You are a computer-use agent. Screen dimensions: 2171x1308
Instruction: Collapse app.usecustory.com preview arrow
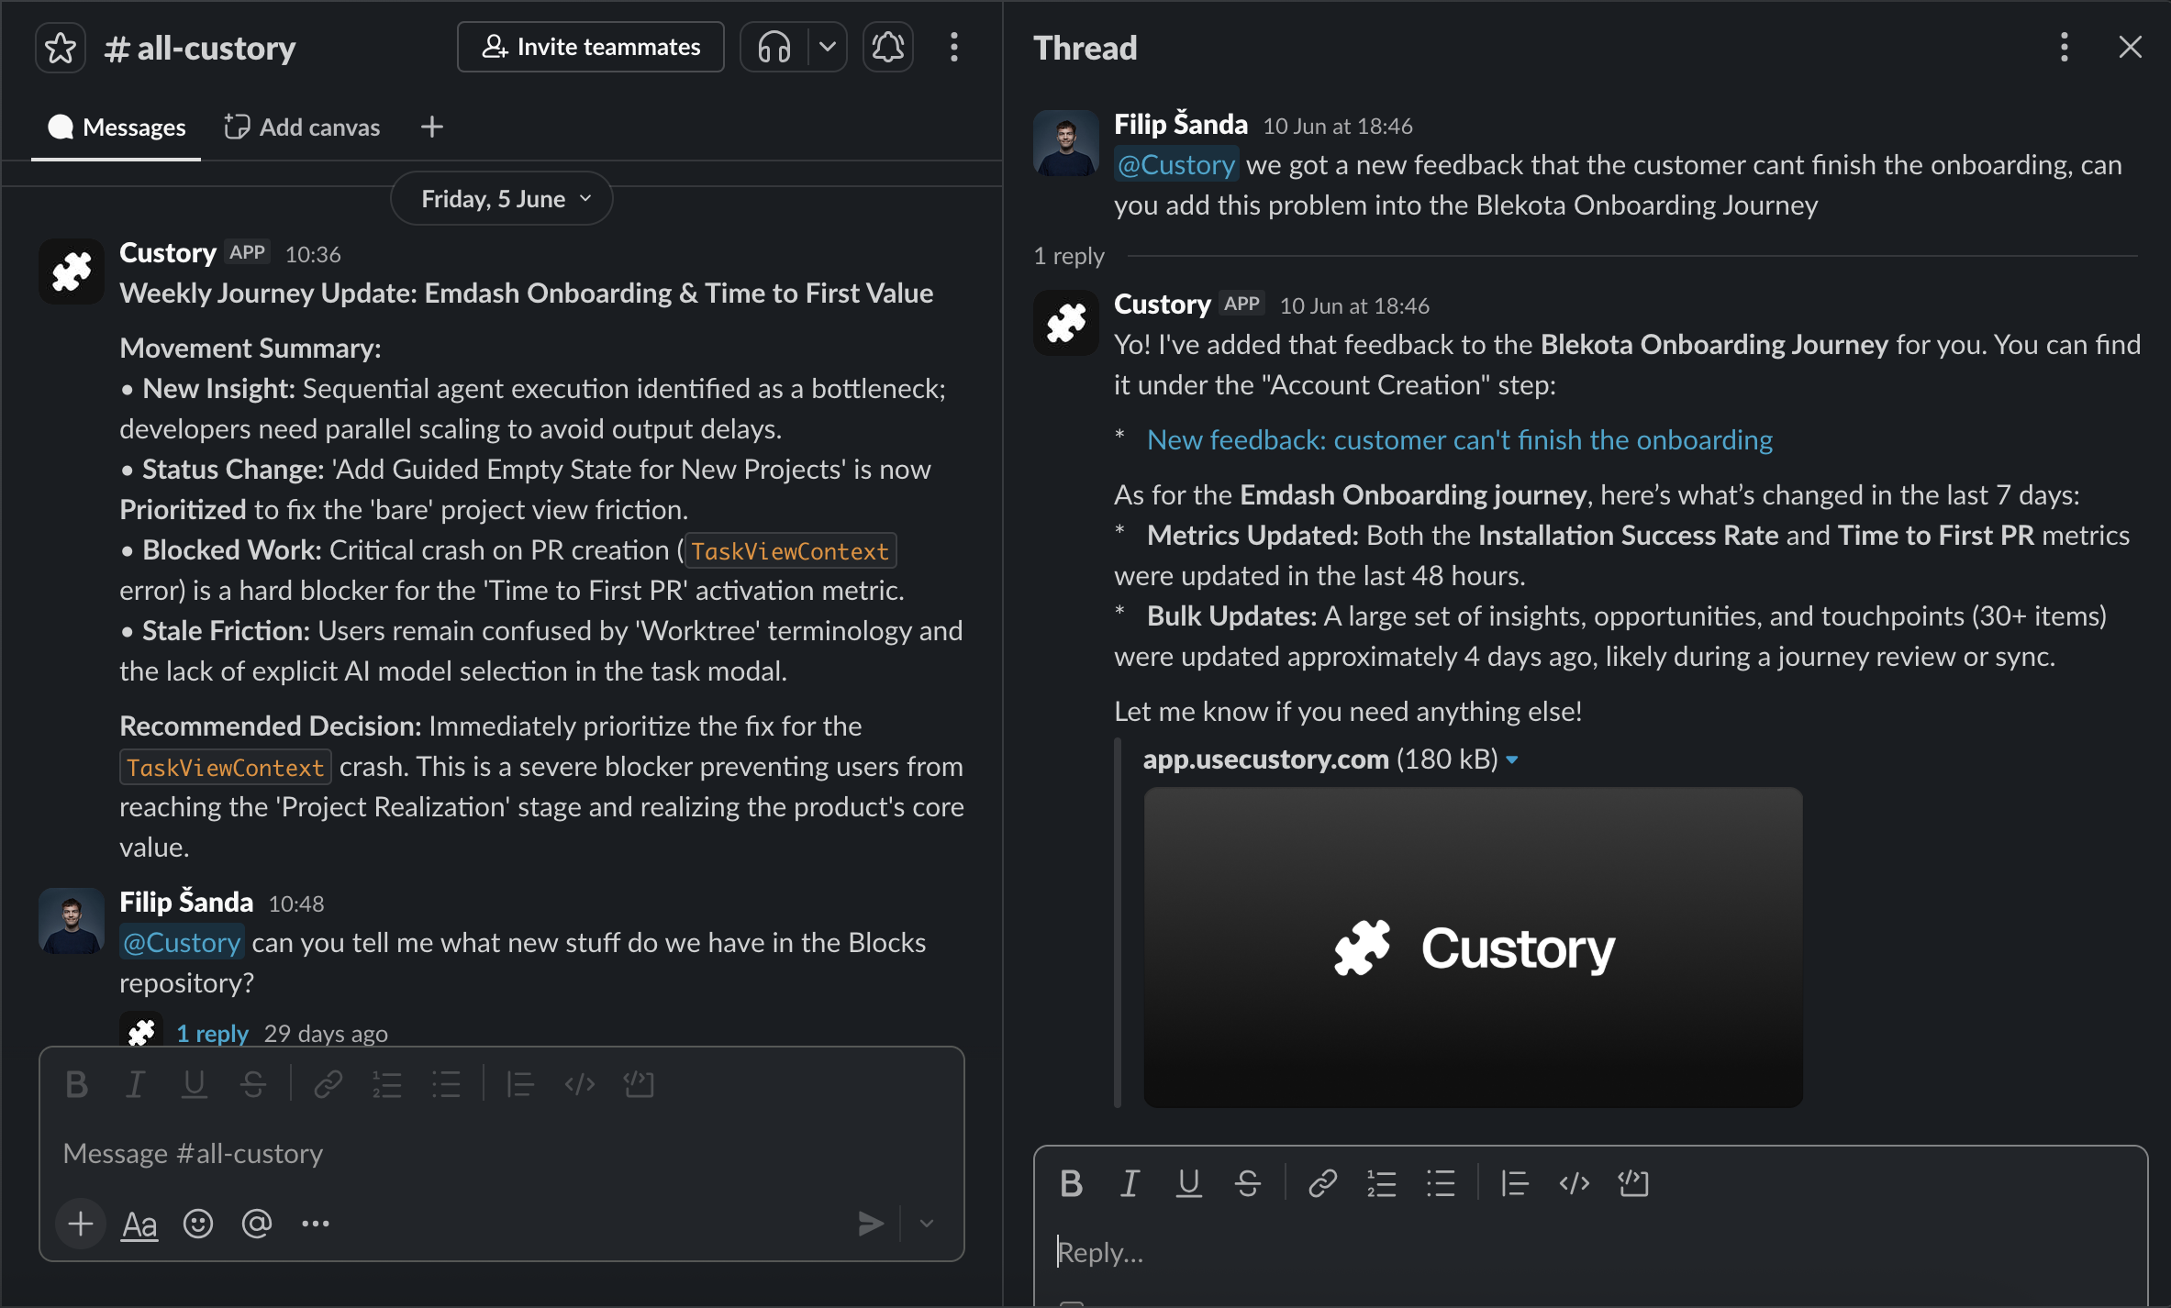tap(1512, 760)
